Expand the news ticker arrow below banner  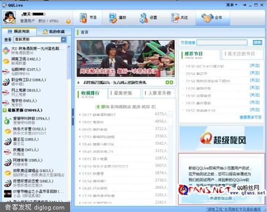[79, 83]
